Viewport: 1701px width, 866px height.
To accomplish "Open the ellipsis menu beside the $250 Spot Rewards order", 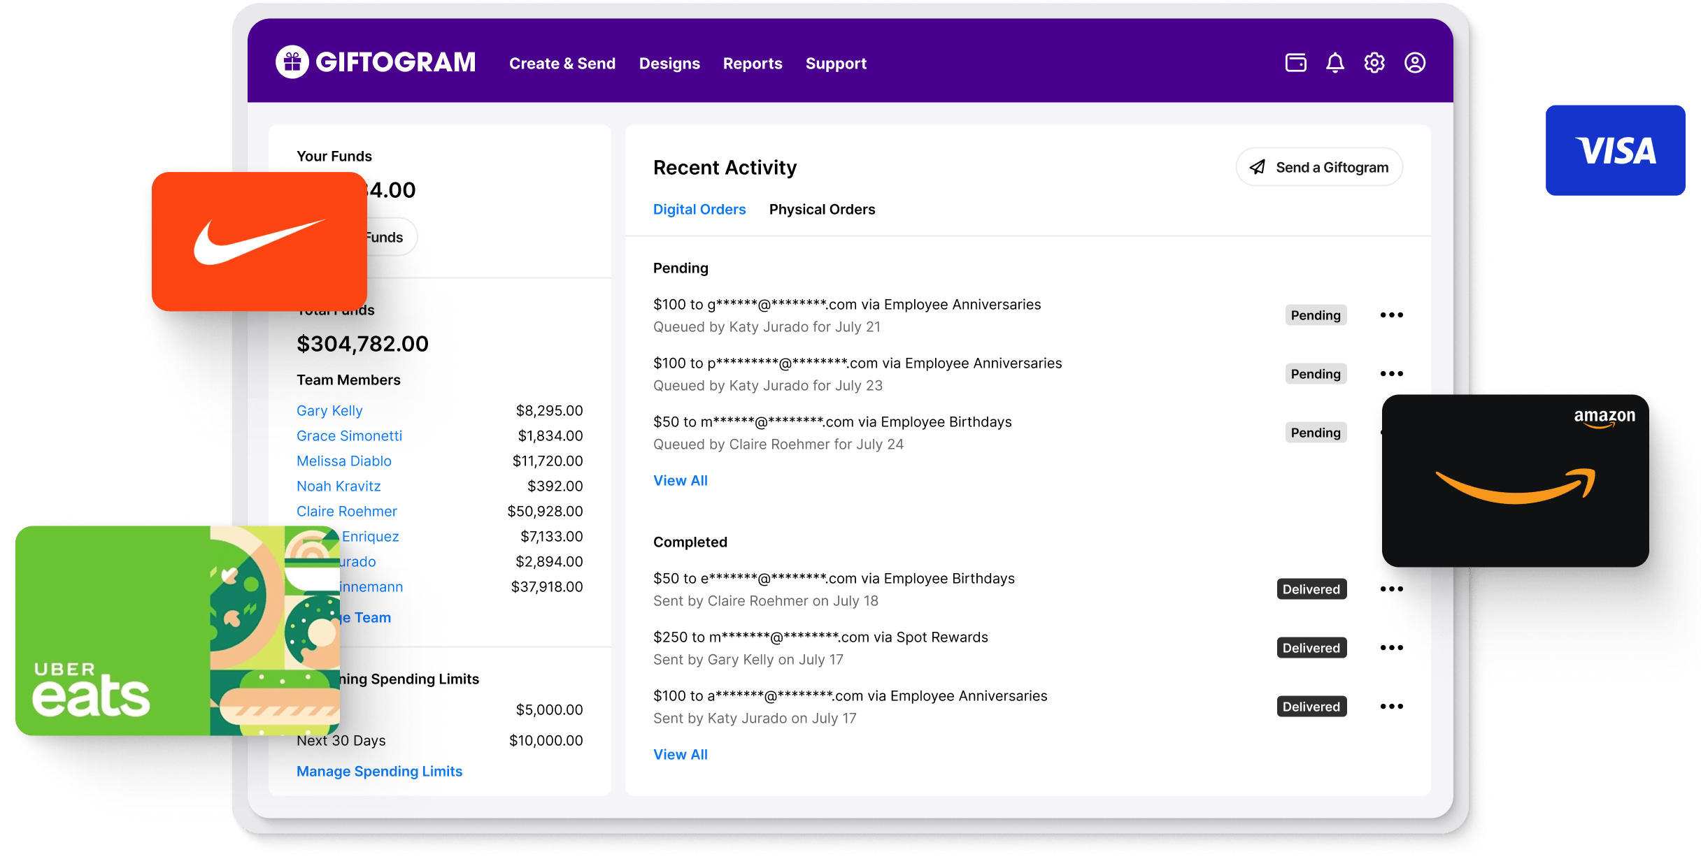I will (x=1392, y=647).
